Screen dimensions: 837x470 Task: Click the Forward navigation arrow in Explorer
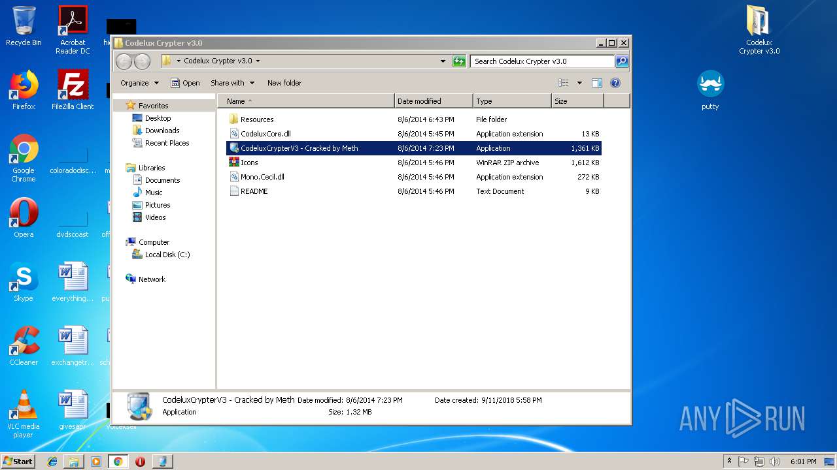pos(142,61)
